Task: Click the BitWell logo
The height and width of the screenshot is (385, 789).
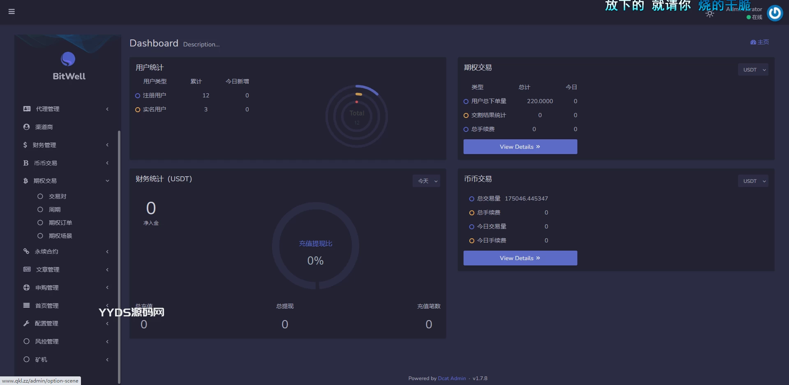Action: 69,66
